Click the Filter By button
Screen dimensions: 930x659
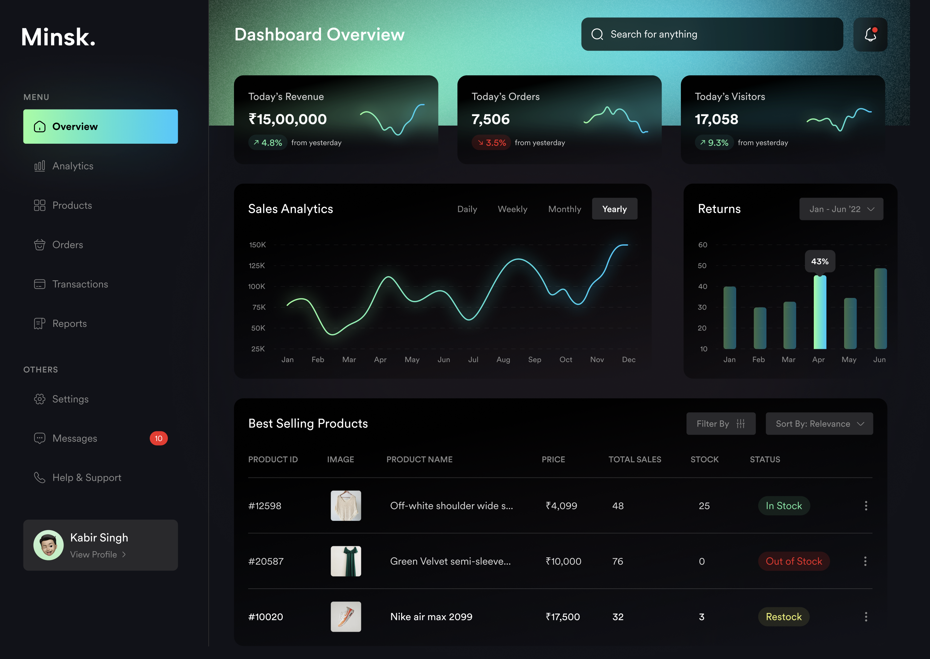tap(721, 424)
